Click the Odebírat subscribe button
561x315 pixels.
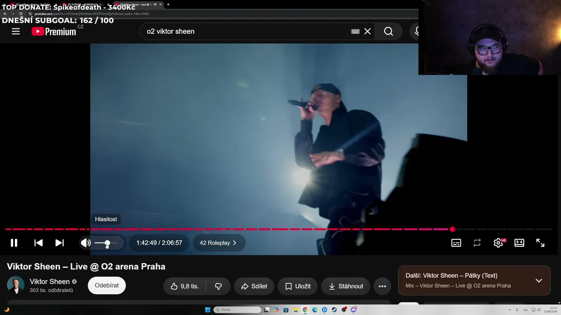(x=107, y=286)
